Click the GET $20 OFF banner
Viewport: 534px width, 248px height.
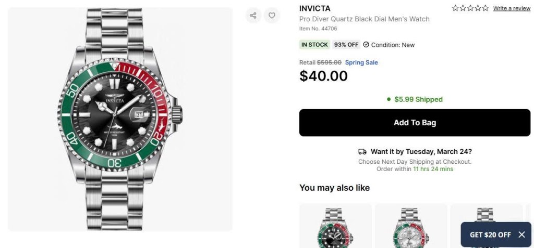coord(490,234)
